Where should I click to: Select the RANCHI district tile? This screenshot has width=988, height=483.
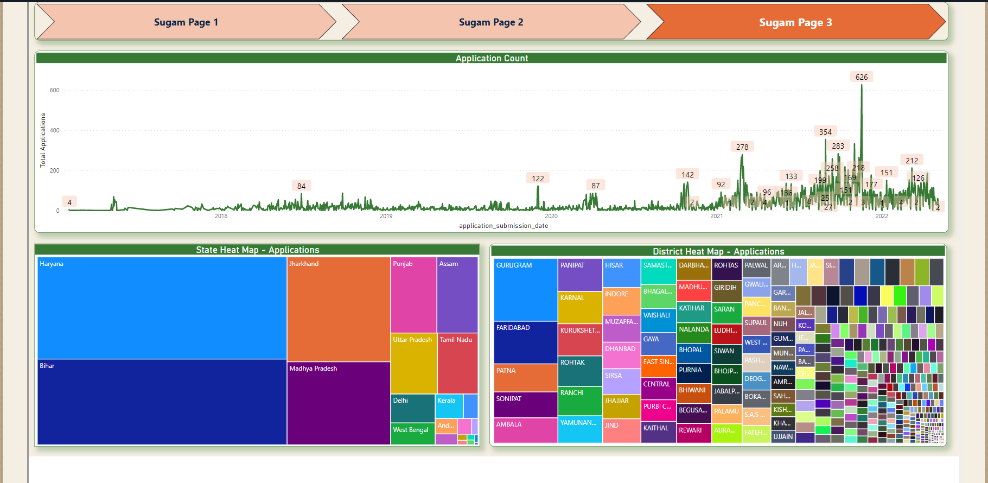point(579,401)
